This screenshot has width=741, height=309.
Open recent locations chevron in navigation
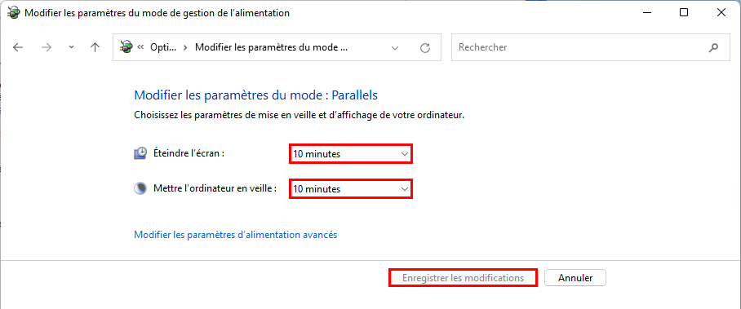[x=71, y=47]
